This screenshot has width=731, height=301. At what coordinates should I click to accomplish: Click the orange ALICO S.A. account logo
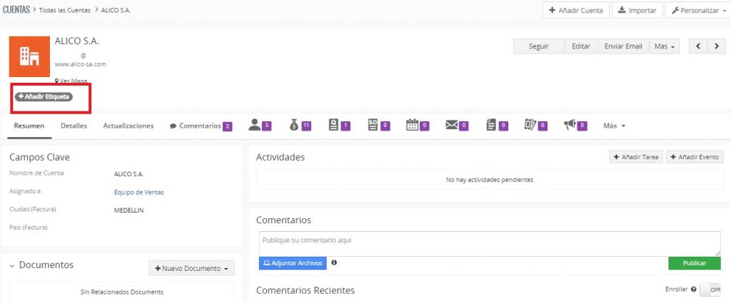[29, 56]
